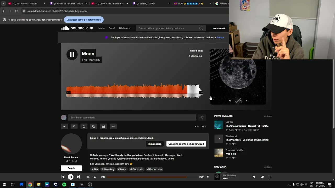Screen dimensions: 335x188
Task: Click Inicia sesión button in follow prompt
Action: [155, 144]
